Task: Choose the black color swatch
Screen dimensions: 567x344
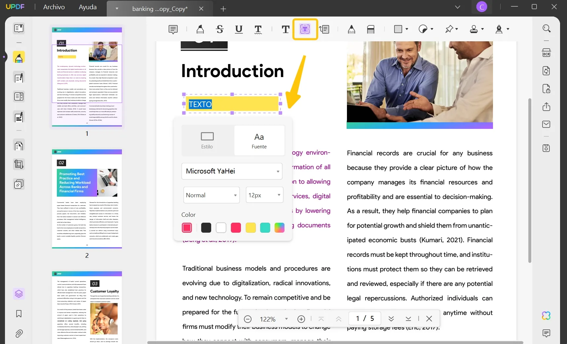Action: (x=206, y=228)
